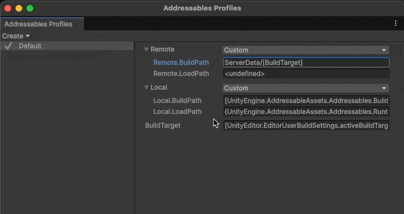This screenshot has height=214, width=404.
Task: Click the Remote.BuildPath text field
Action: (x=306, y=62)
